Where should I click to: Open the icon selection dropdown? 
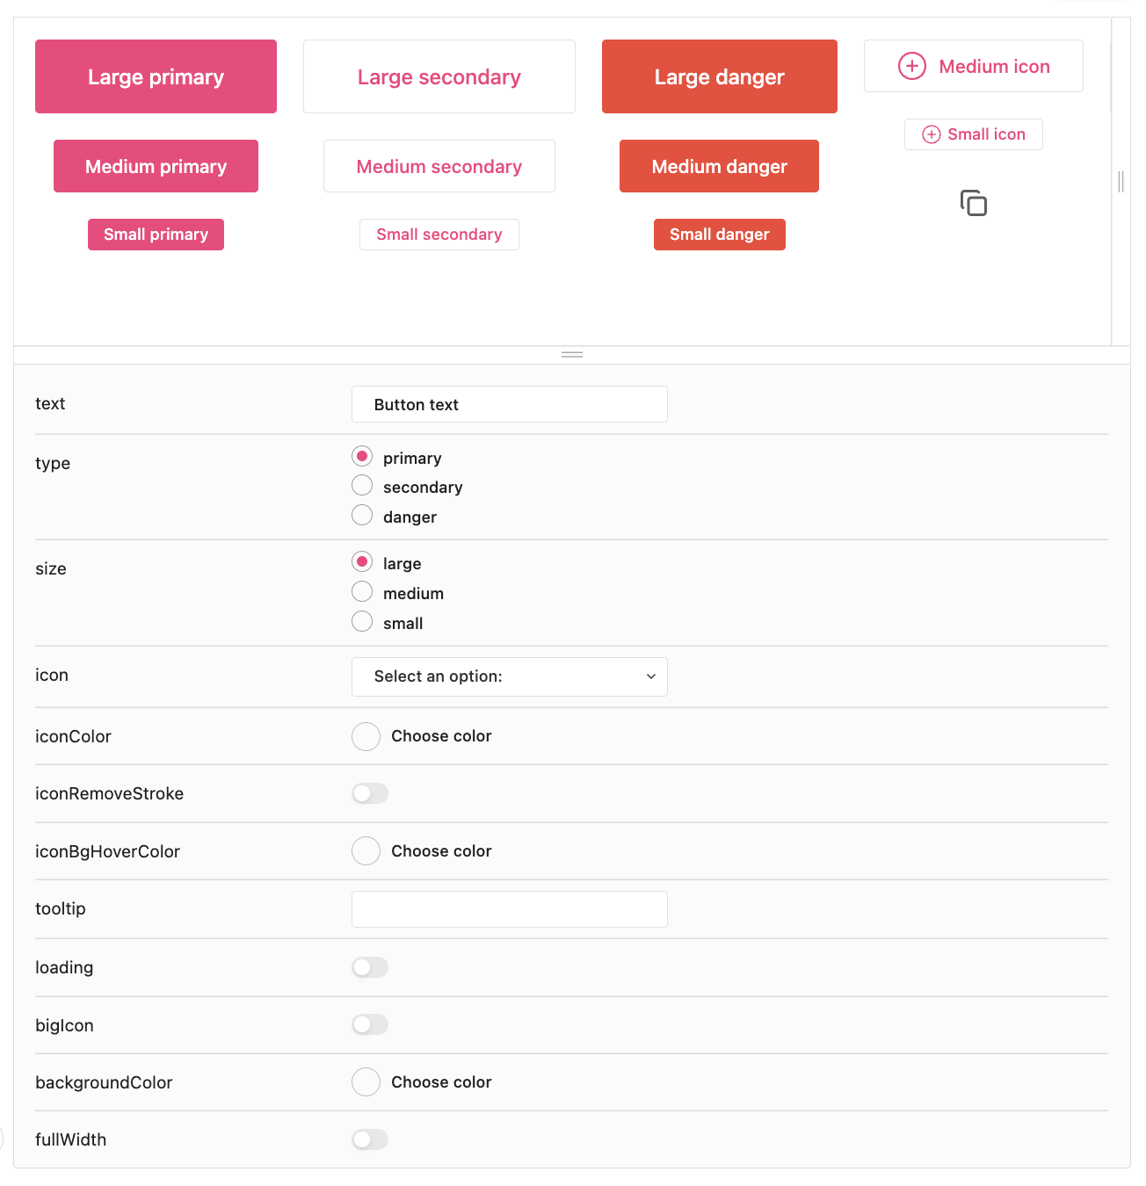(510, 676)
